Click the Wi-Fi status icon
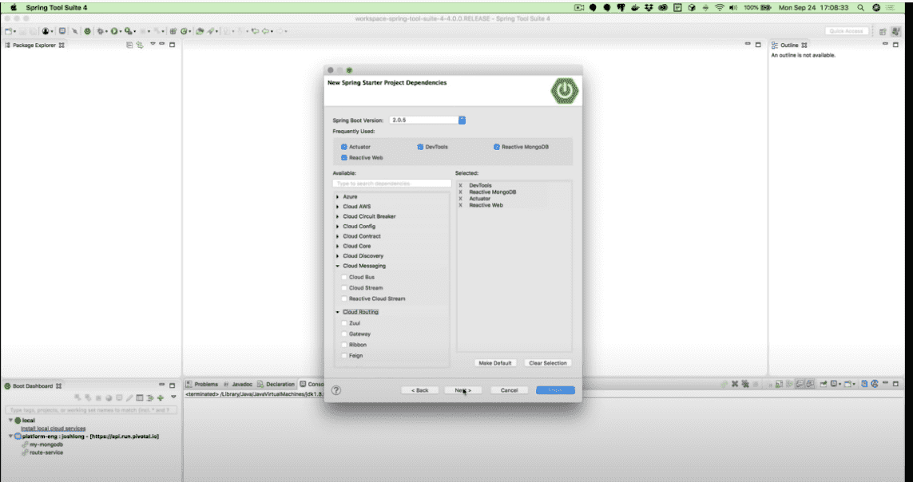Viewport: 913px width, 482px height. point(720,7)
